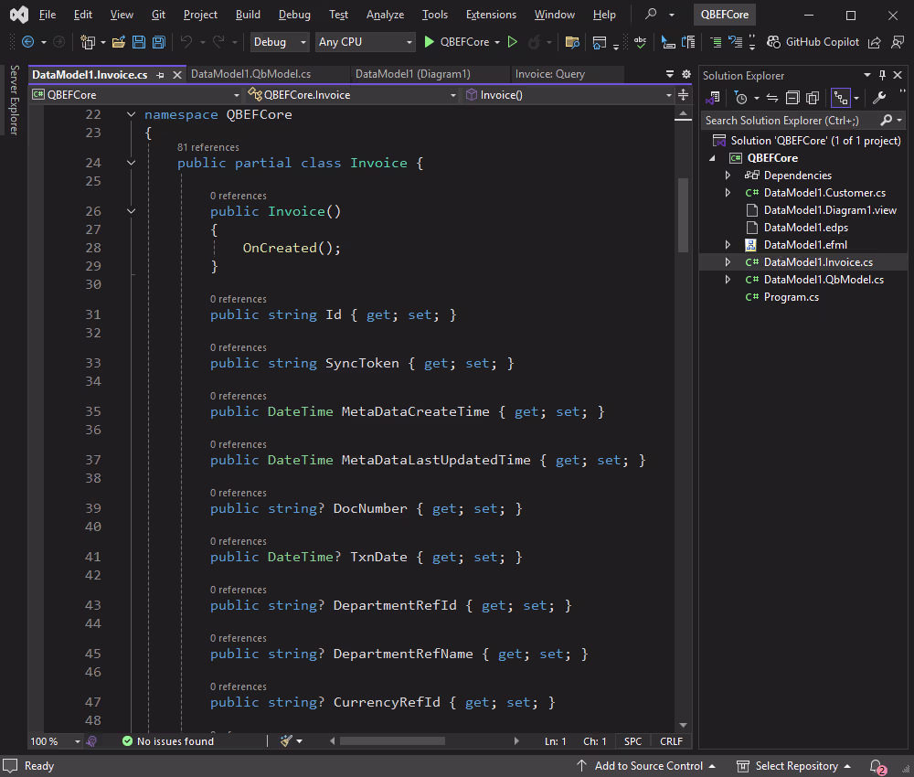Open the File menu
The image size is (914, 777).
[48, 15]
